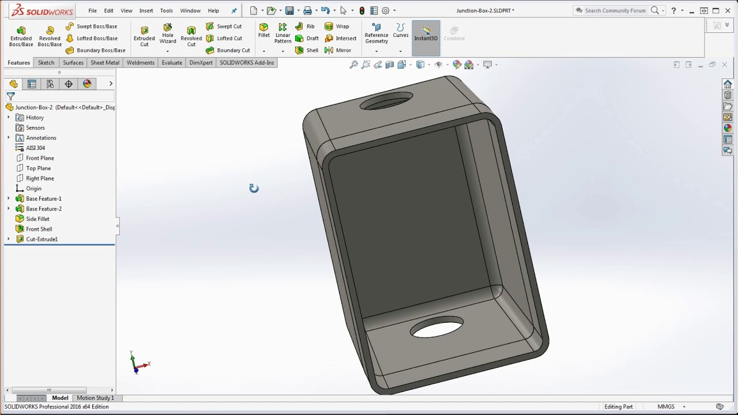
Task: Start the Extruded Cut tool
Action: [x=144, y=36]
